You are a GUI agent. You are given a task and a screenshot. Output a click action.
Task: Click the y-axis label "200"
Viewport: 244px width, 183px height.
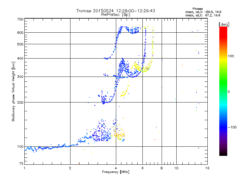click(20, 102)
